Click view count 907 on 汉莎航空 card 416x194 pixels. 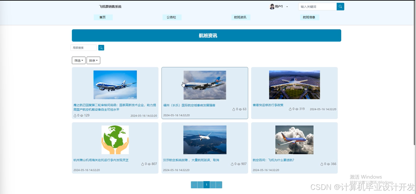244,164
